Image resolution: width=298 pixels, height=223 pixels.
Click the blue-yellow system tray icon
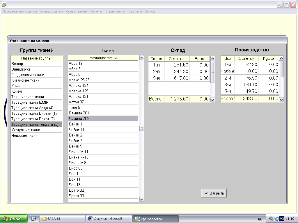(x=282, y=219)
